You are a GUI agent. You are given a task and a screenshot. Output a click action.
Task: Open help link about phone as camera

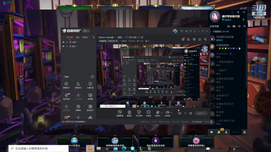[x=75, y=122]
